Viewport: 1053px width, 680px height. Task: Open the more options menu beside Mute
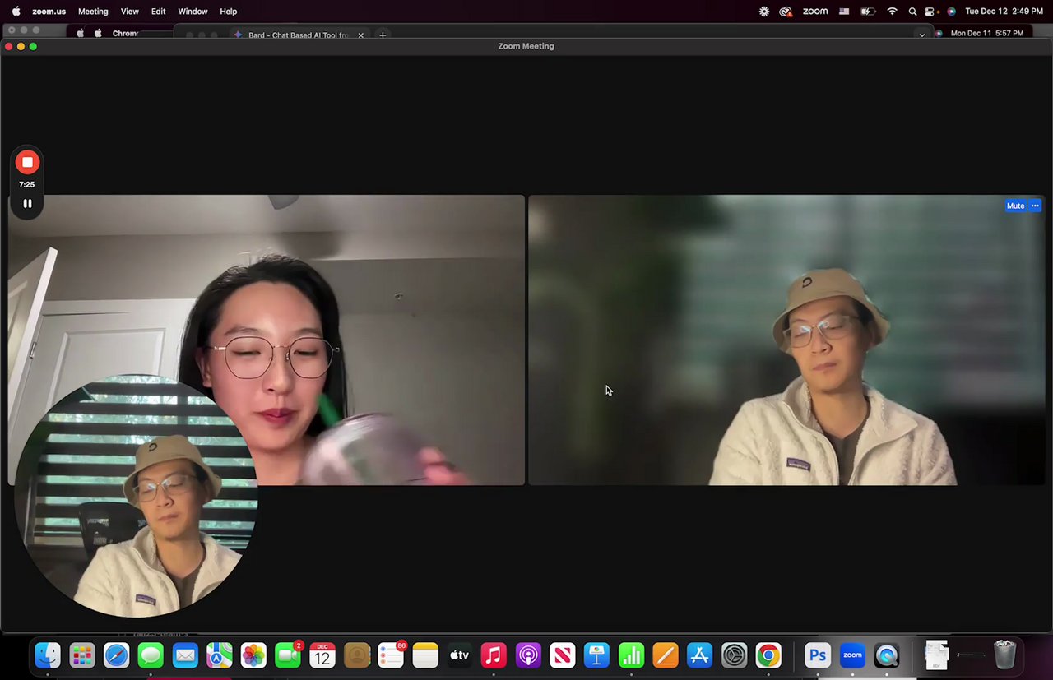[x=1035, y=206]
